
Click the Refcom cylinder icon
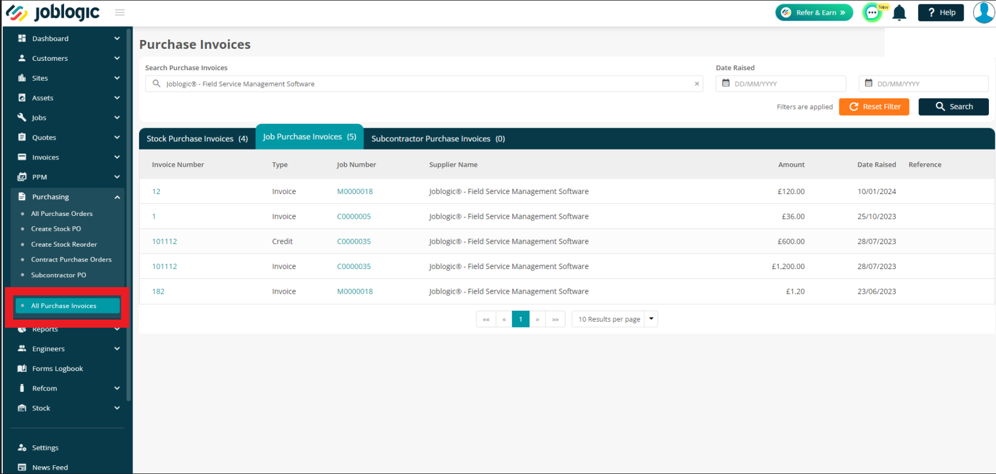click(22, 388)
